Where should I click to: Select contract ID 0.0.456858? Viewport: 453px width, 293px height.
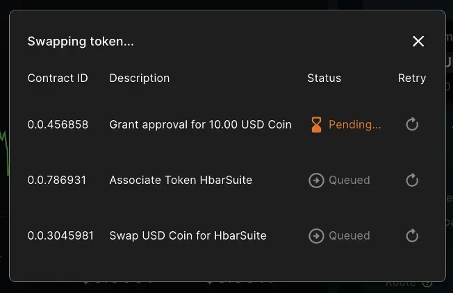point(58,125)
